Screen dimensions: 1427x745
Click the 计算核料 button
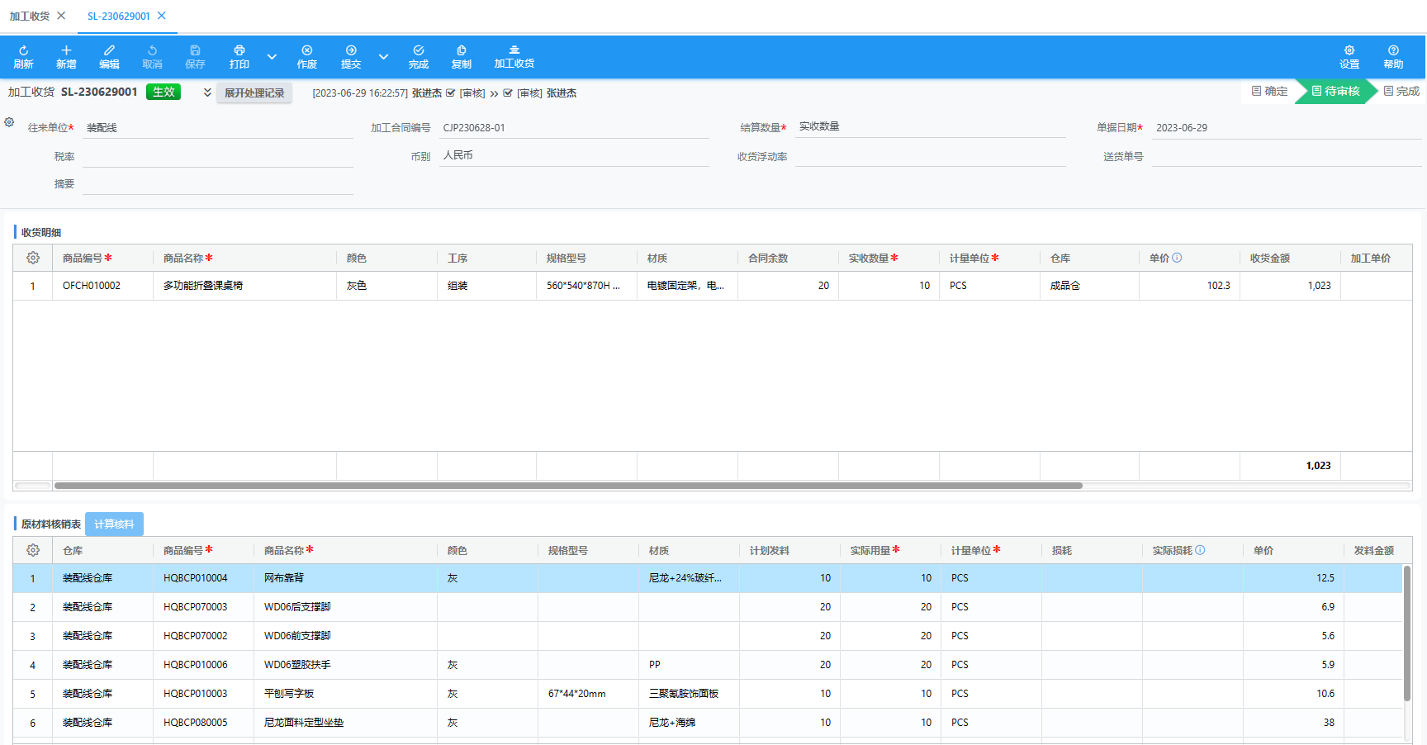[x=114, y=524]
